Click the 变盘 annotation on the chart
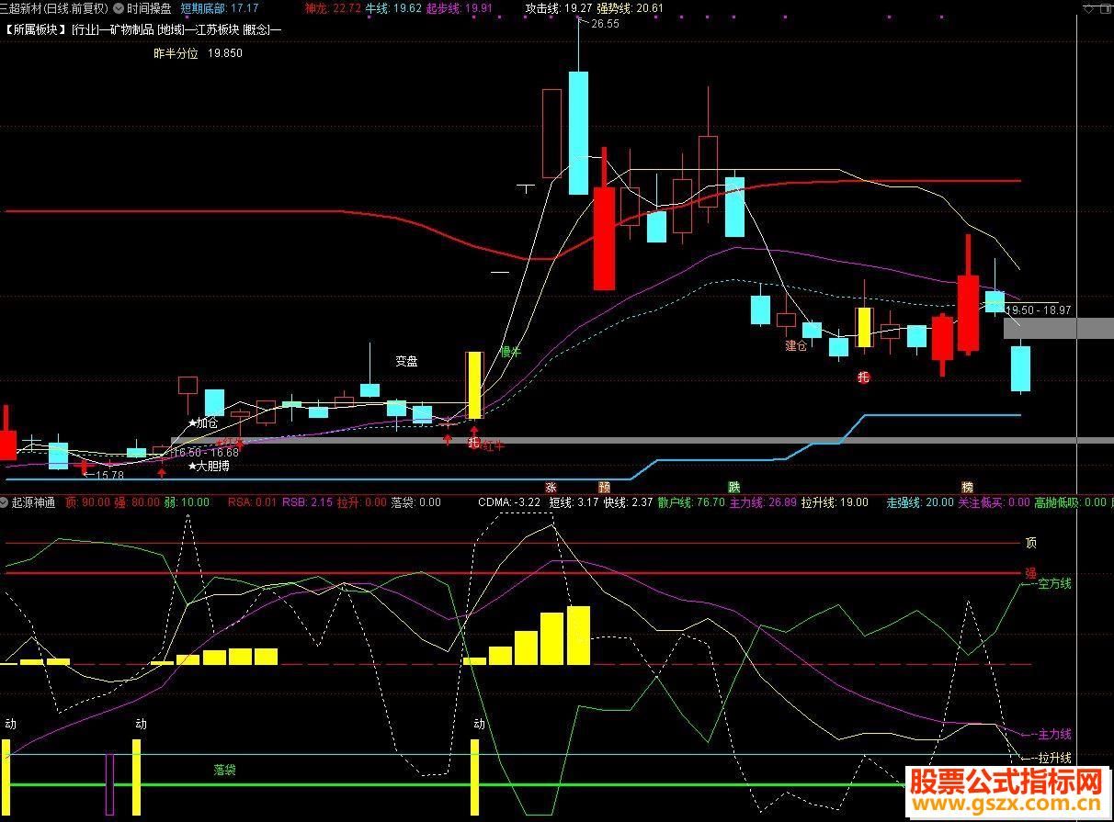This screenshot has height=822, width=1114. (x=406, y=362)
